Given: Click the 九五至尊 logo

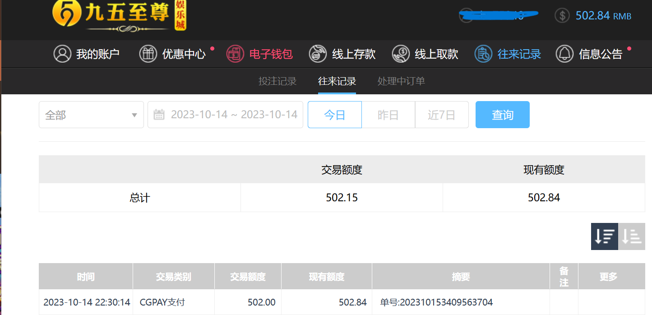Looking at the screenshot, I should tap(119, 16).
